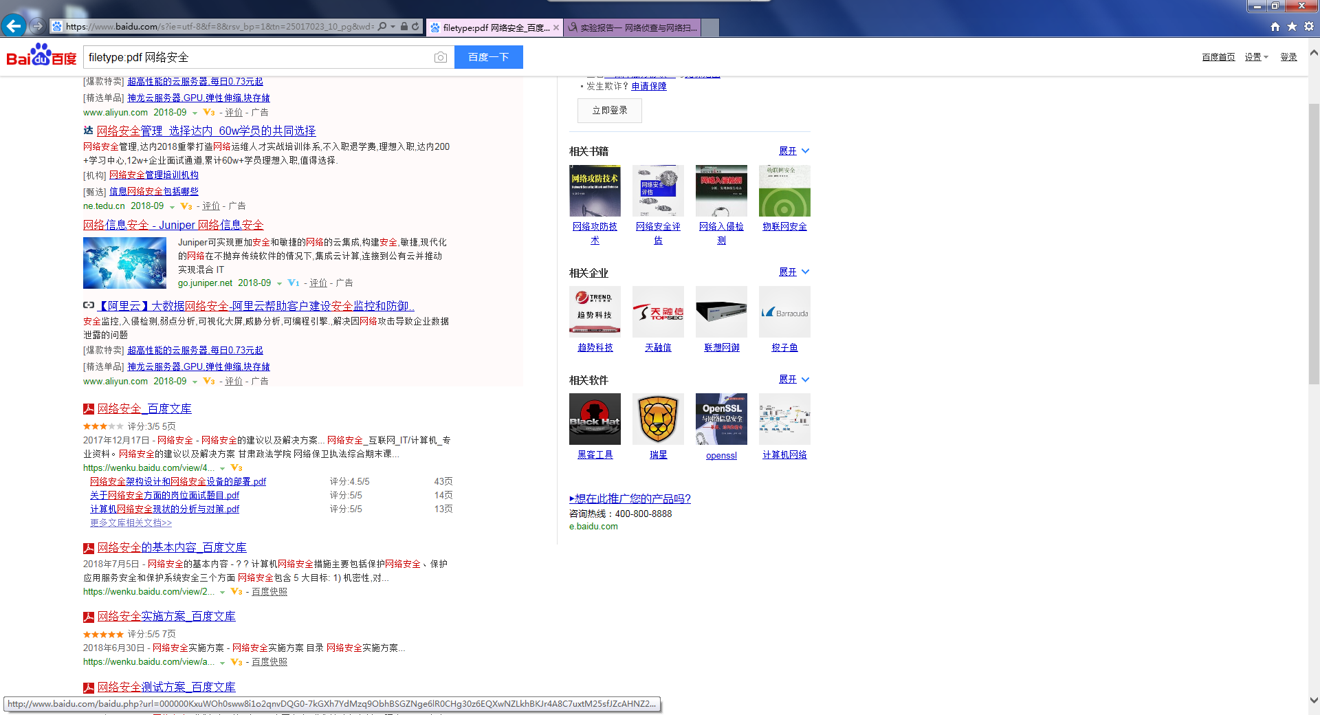
Task: Click the scrollbar down arrow
Action: (1314, 701)
